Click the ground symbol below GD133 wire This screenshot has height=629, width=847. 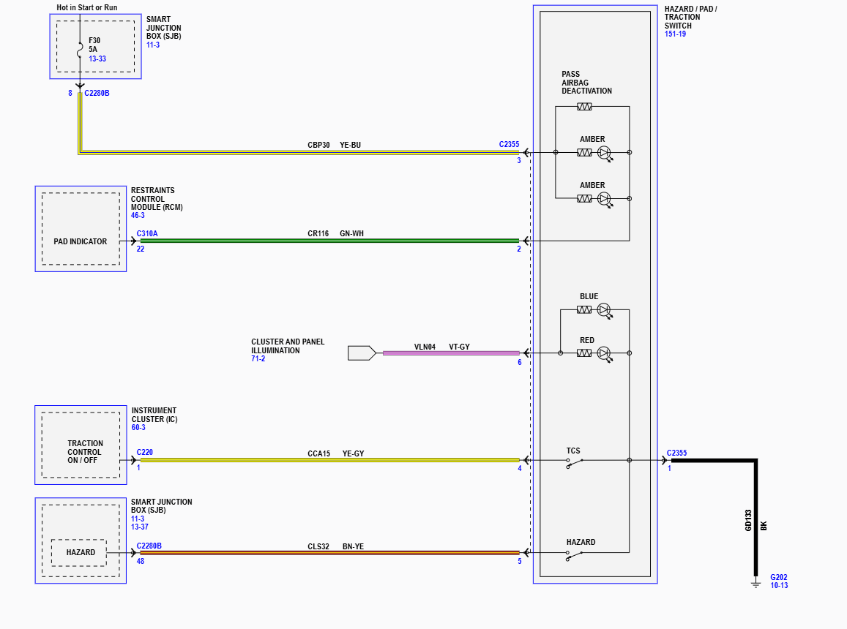tap(756, 583)
